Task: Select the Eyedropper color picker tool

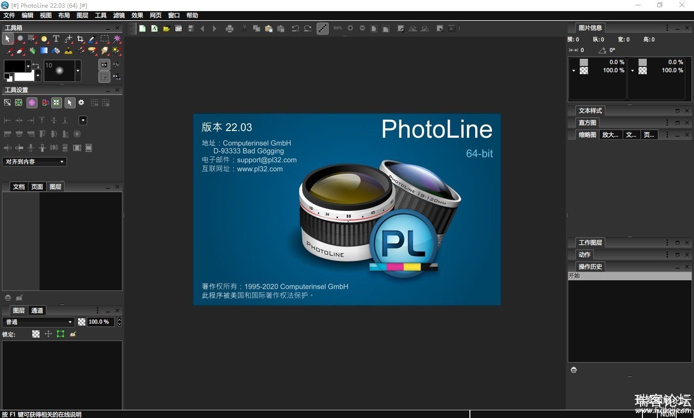Action: (92, 39)
